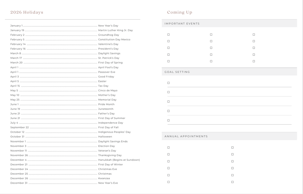Select the Martin Luther King Jr. Day entry

click(115, 30)
